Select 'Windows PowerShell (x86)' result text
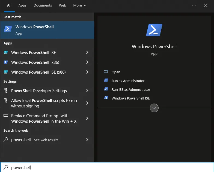The height and width of the screenshot is (172, 214). 35,62
